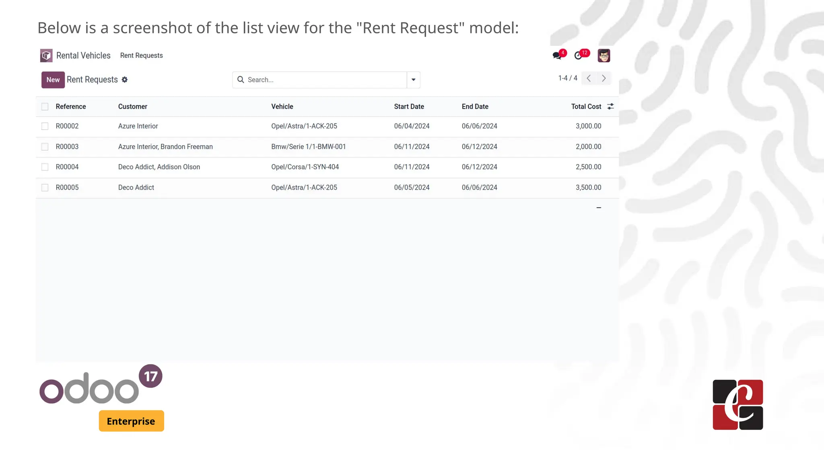
Task: Click end date 06/06/2024 in R00005 row
Action: (x=479, y=188)
